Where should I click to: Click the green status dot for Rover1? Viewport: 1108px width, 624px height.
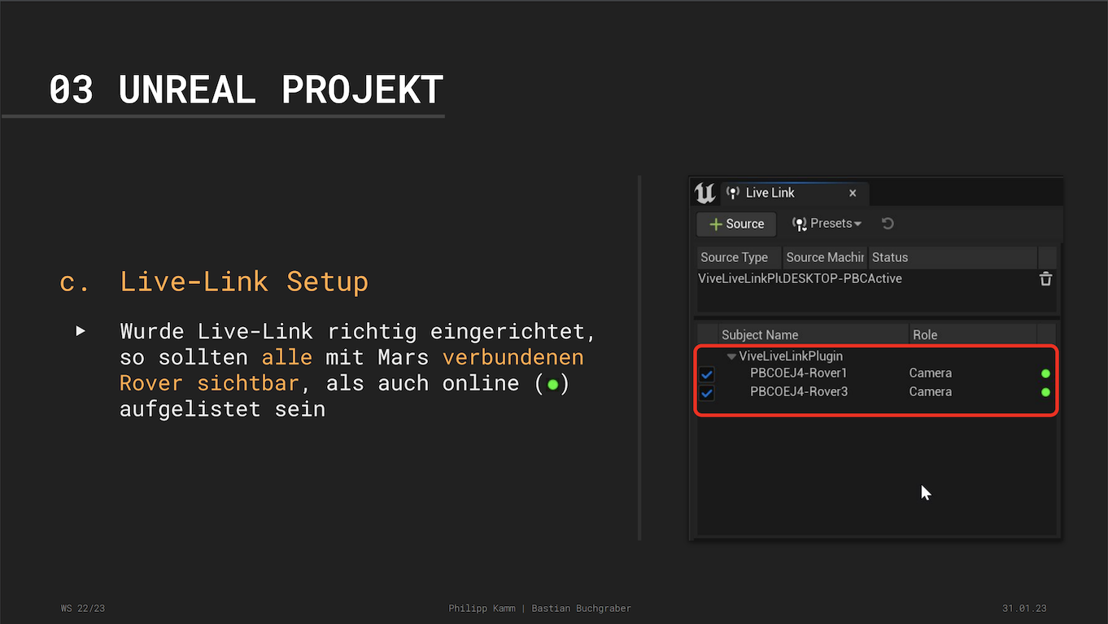tap(1045, 373)
